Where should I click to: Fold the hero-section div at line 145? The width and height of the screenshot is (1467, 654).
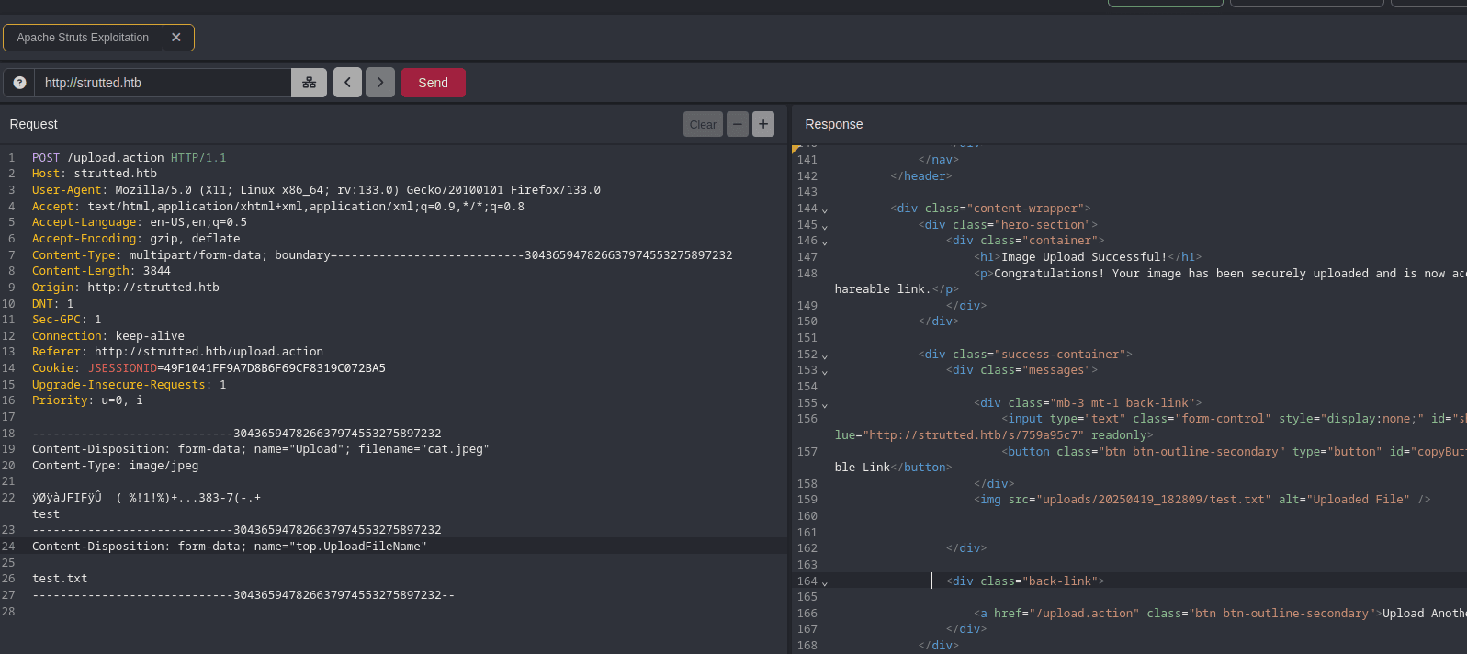click(824, 226)
